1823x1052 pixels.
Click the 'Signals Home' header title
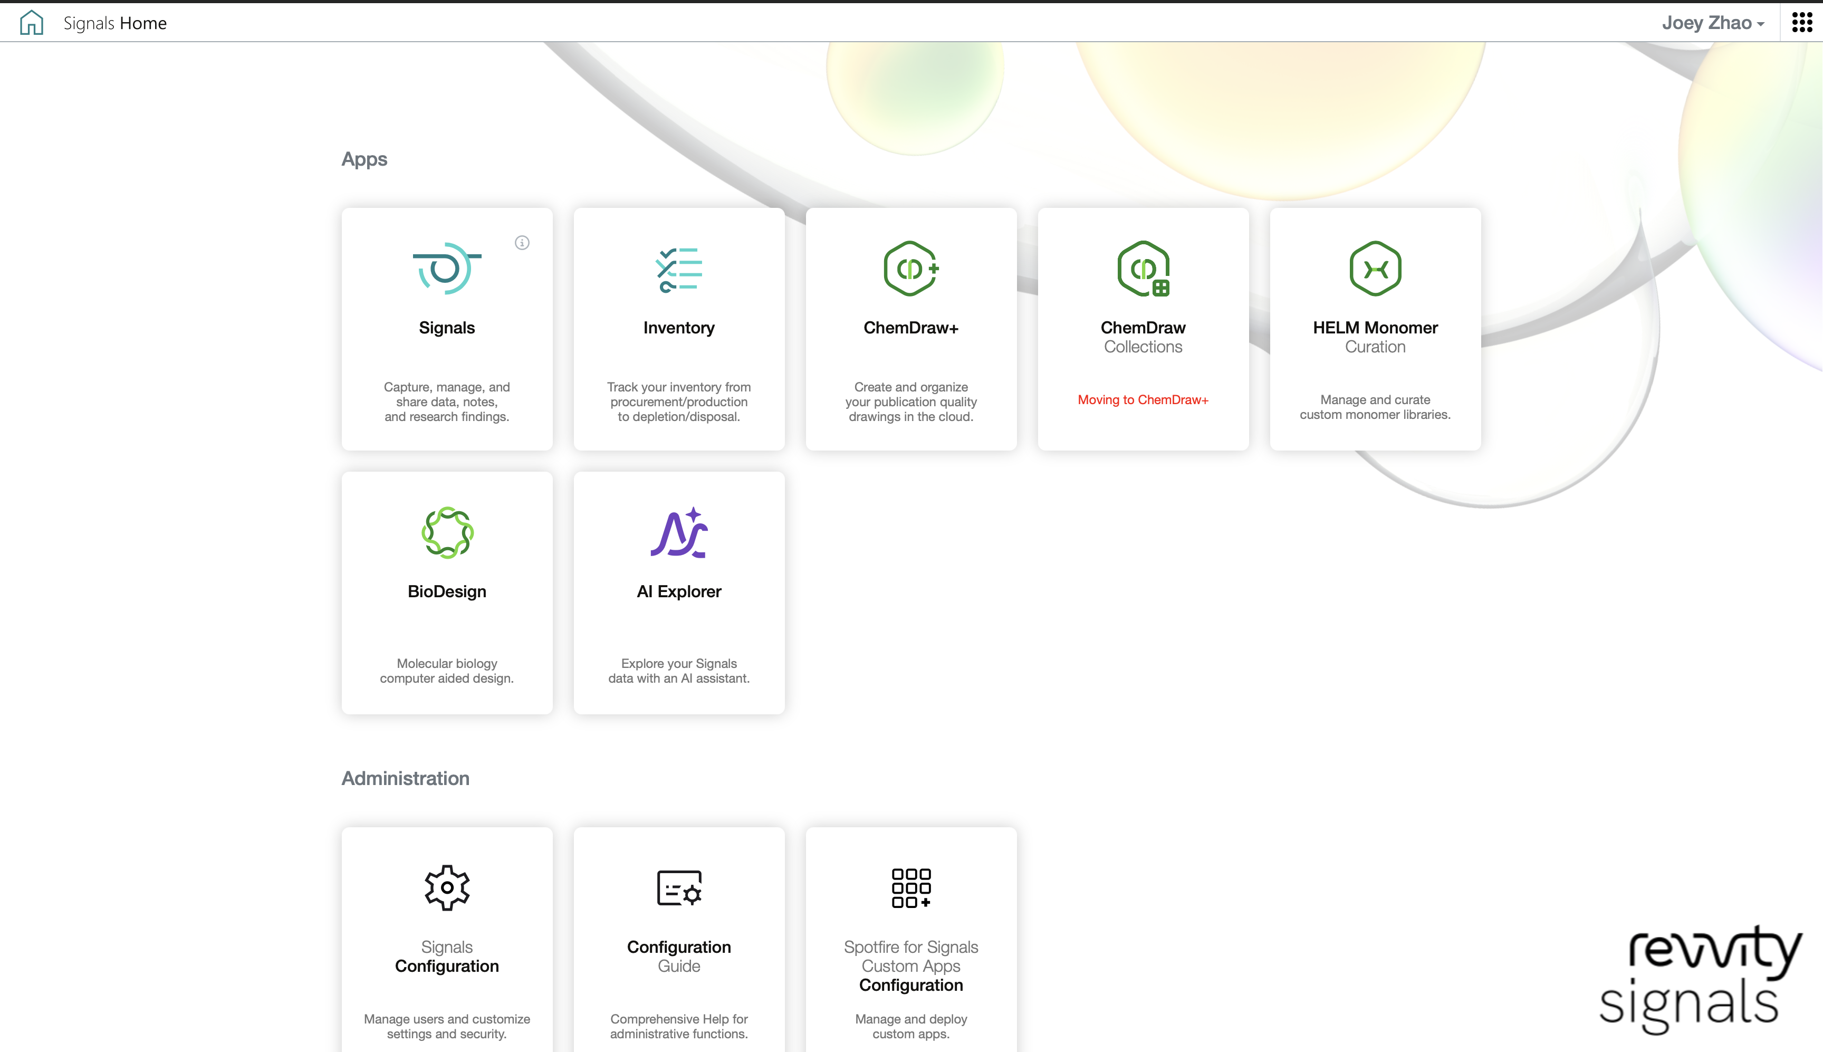115,23
